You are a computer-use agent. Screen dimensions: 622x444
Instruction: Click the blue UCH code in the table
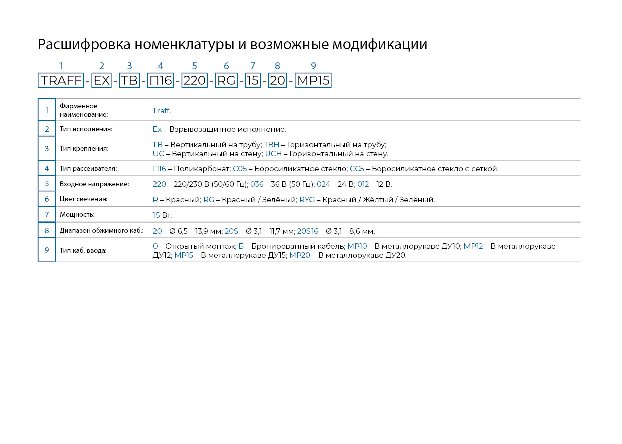pyautogui.click(x=273, y=154)
